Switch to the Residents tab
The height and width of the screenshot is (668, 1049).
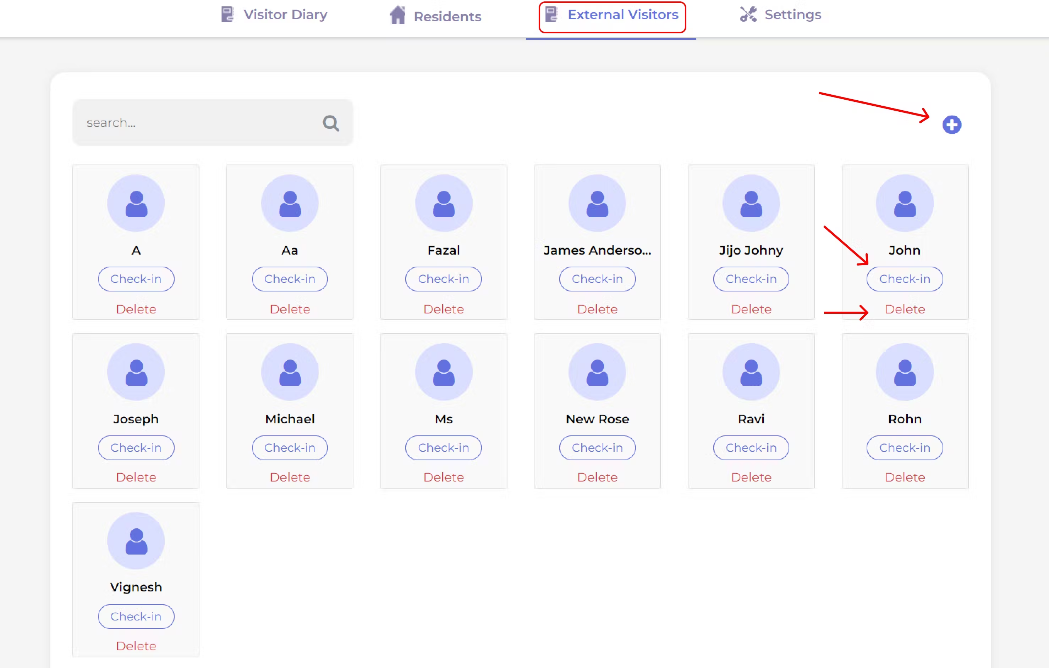435,16
